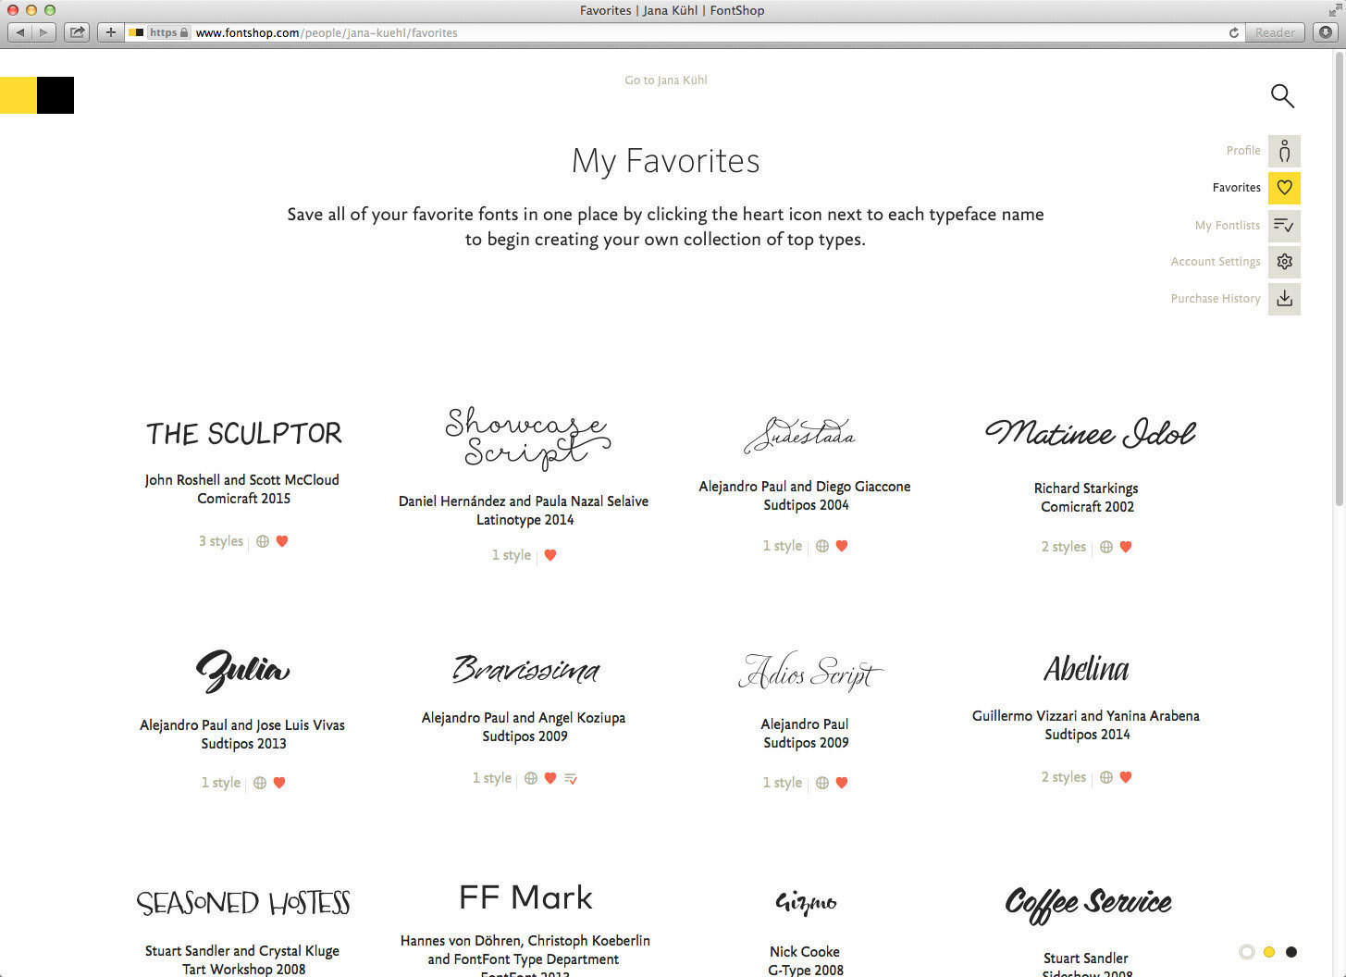Unfavorite Julia heart
Viewport: 1346px width, 977px height.
(x=279, y=783)
